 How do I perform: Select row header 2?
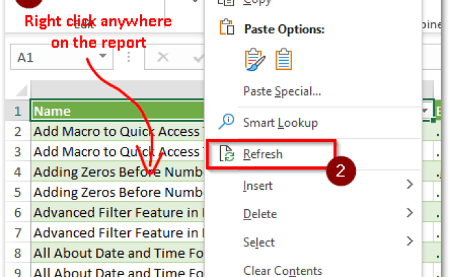pyautogui.click(x=18, y=132)
